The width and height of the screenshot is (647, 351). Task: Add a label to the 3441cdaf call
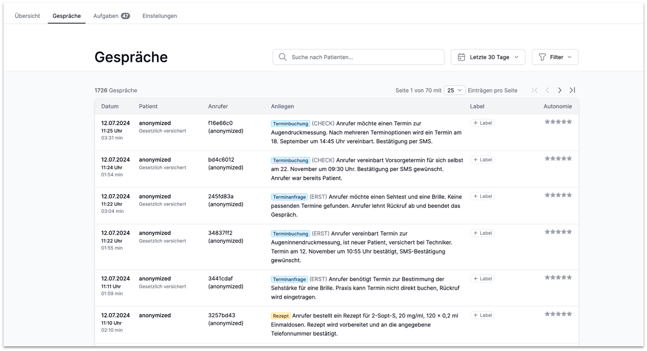tap(482, 279)
